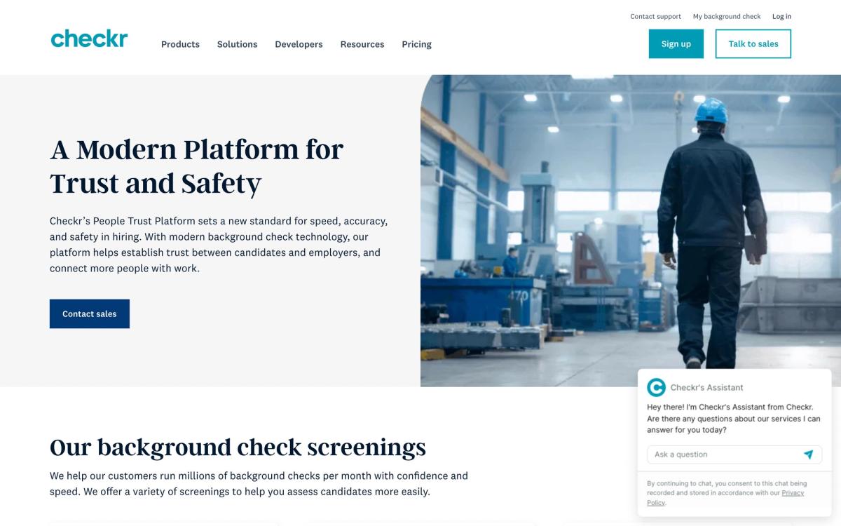The width and height of the screenshot is (841, 526).
Task: Go to the Pricing page
Action: click(416, 44)
